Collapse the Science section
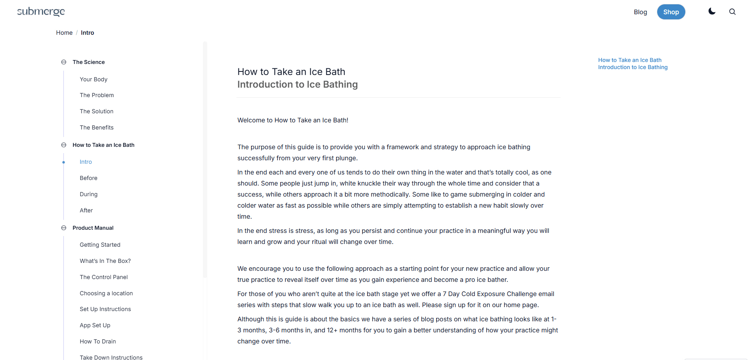The image size is (750, 360). [64, 62]
